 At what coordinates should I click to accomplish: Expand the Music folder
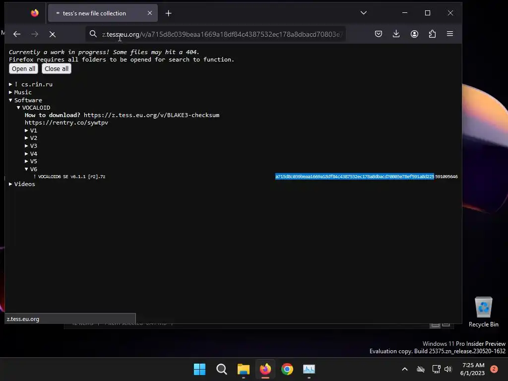[x=20, y=92]
